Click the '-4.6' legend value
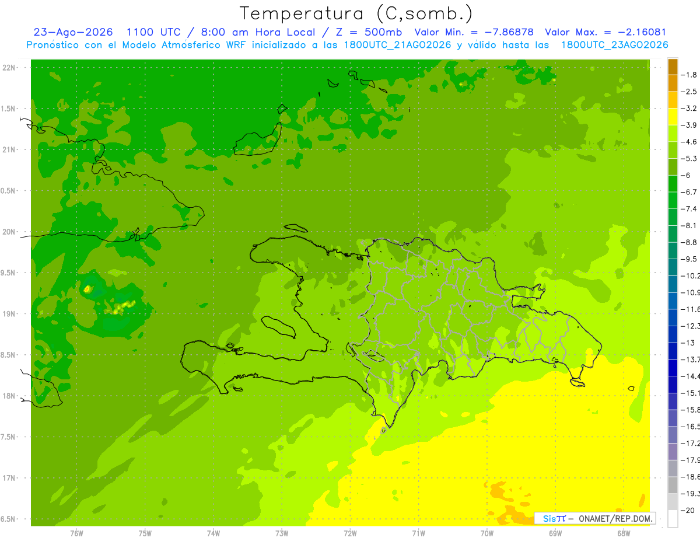 click(x=689, y=142)
